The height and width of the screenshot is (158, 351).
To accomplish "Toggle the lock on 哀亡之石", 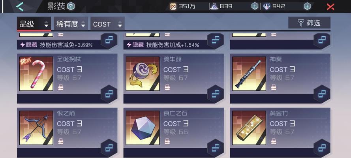I will (167, 141).
